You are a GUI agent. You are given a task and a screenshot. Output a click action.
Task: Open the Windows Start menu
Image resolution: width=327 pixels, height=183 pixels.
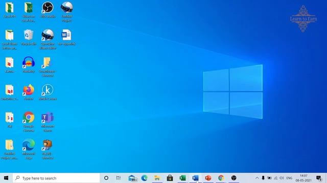(x=6, y=178)
